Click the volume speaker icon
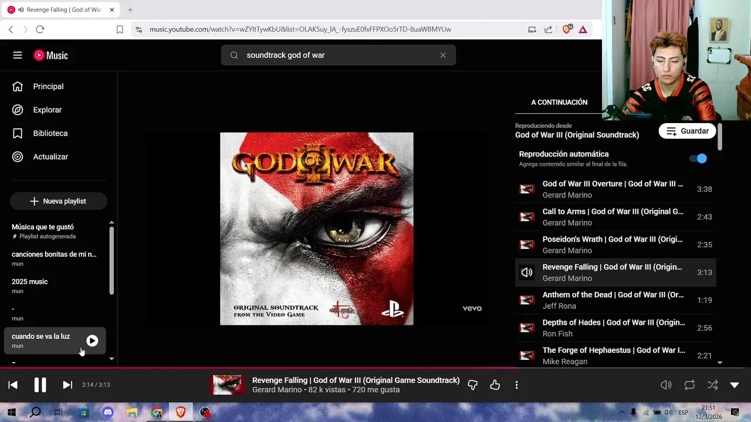 (x=666, y=385)
